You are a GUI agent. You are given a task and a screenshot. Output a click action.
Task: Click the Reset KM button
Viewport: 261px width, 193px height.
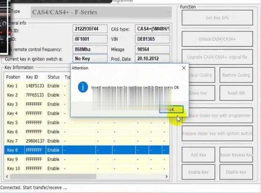tap(236, 93)
